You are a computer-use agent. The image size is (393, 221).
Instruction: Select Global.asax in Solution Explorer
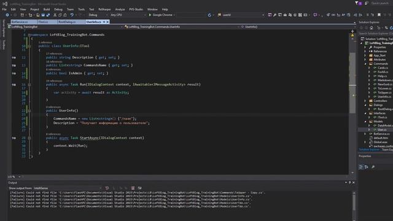pyautogui.click(x=381, y=142)
